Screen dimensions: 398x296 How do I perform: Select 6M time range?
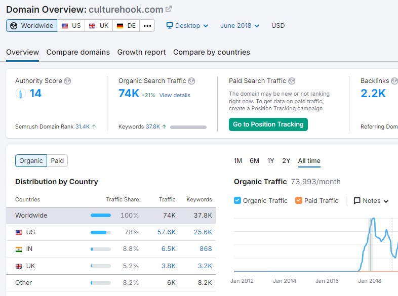pyautogui.click(x=254, y=160)
